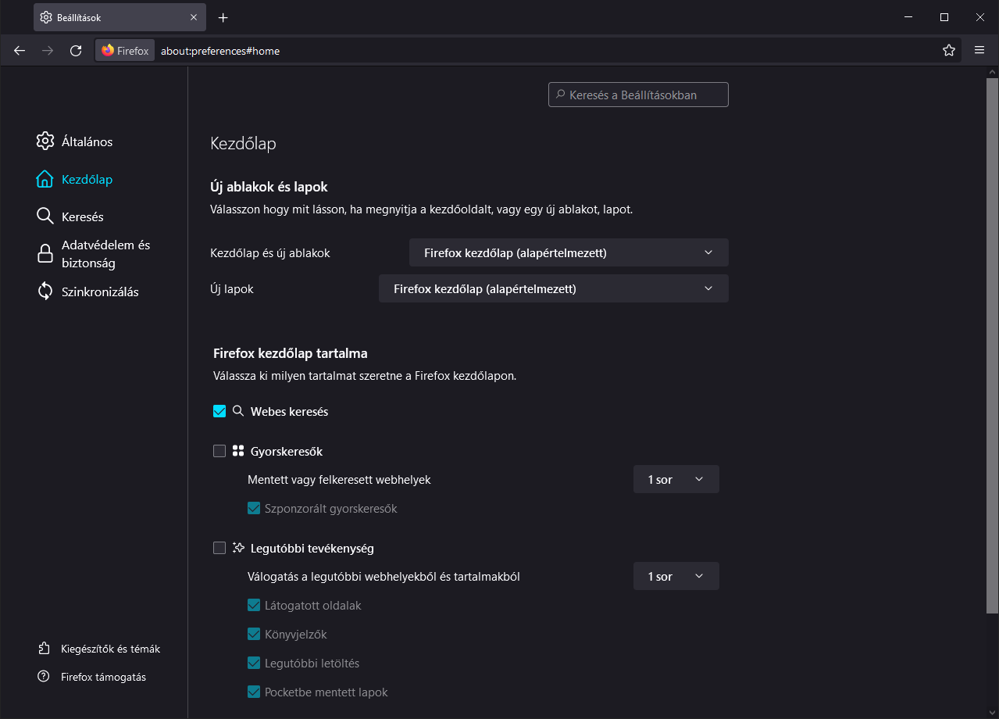
Task: Click the sparkle icon beside Legutóbbi tevékenység
Action: coord(238,548)
